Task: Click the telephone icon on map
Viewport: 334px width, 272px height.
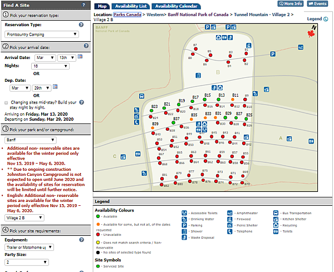Action: pyautogui.click(x=136, y=122)
